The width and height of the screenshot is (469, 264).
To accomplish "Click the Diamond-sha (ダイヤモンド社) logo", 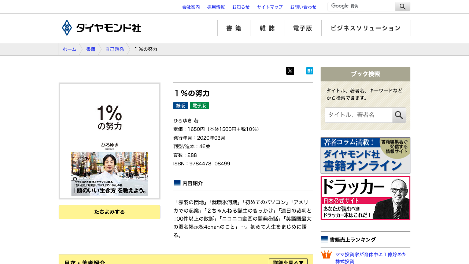I will (x=101, y=28).
